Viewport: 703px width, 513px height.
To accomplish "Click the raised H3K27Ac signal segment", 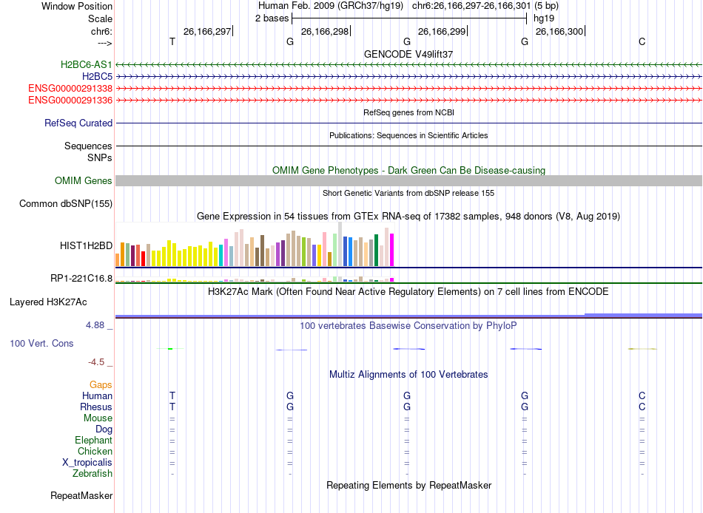I will [x=643, y=315].
